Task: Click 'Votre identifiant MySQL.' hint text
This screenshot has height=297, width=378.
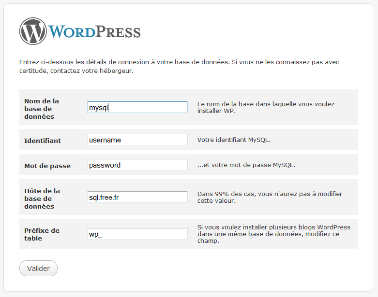Action: coord(234,140)
